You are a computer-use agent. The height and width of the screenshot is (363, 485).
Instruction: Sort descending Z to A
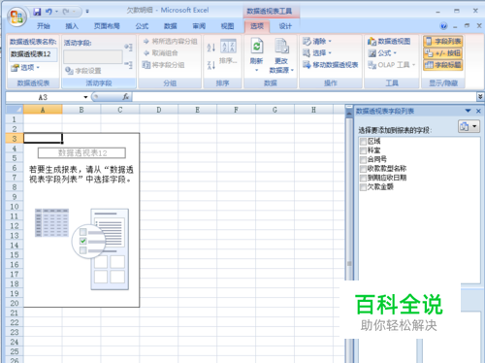pos(211,65)
